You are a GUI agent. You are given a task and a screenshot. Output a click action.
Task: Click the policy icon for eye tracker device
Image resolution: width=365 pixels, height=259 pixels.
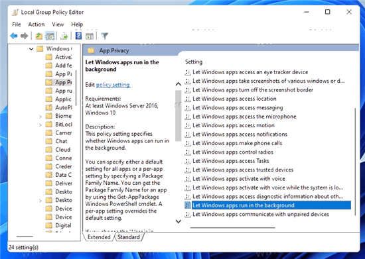[188, 72]
